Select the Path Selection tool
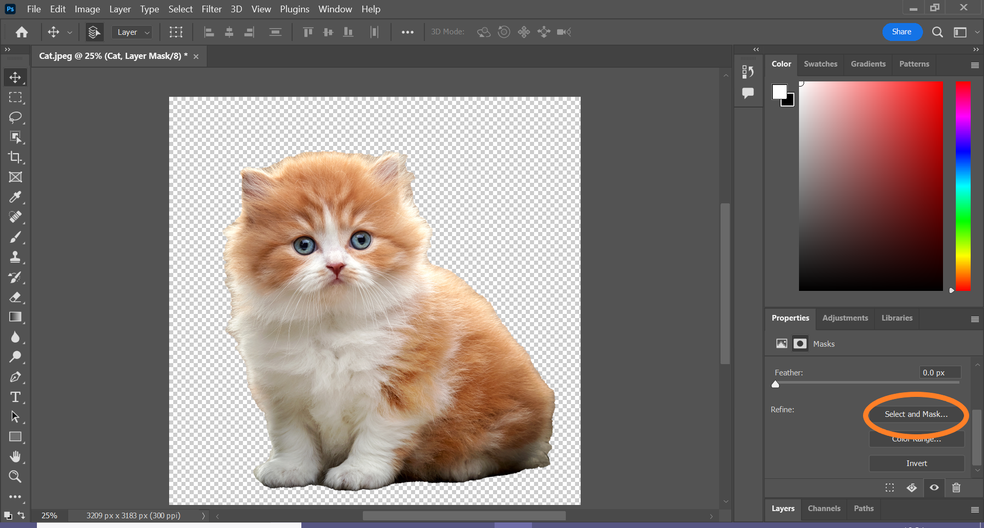The height and width of the screenshot is (528, 984). 15,417
